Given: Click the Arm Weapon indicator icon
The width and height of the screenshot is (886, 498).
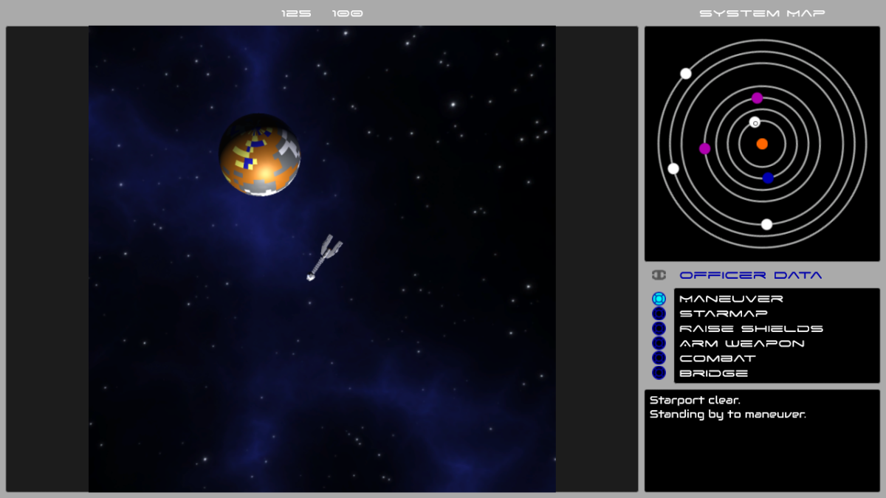Looking at the screenshot, I should [x=659, y=342].
